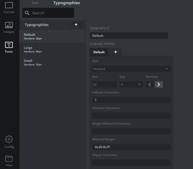Switch to the Texts tab
The image size is (193, 169).
point(35,3)
